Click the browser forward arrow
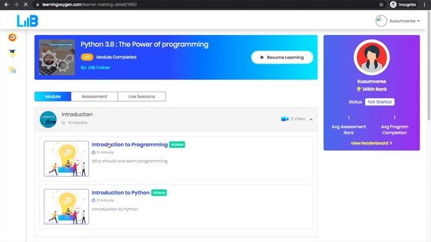This screenshot has height=242, width=431. click(16, 5)
